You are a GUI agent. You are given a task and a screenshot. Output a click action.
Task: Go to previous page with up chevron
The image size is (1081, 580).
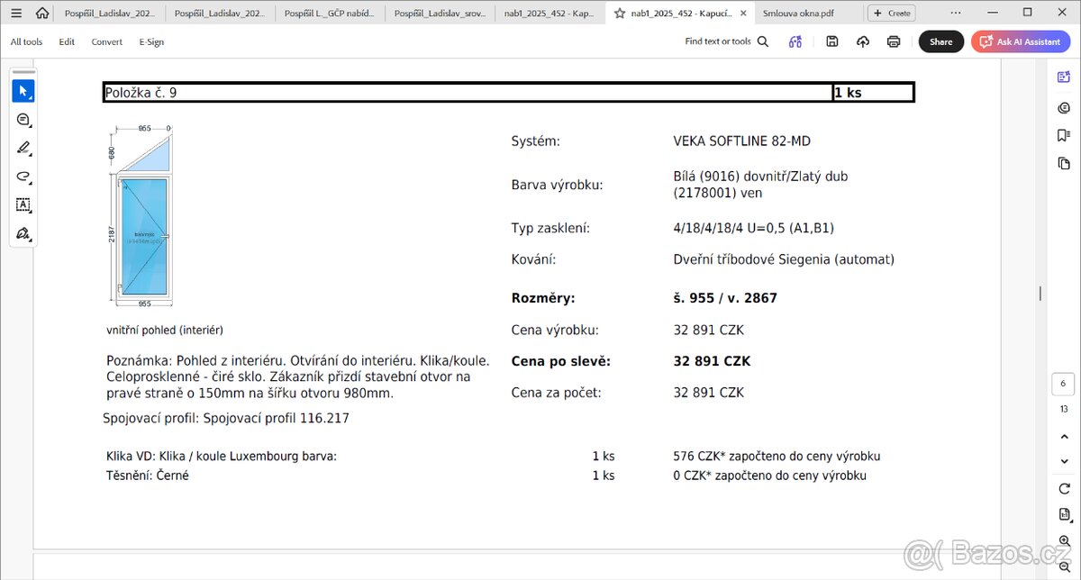pyautogui.click(x=1064, y=436)
